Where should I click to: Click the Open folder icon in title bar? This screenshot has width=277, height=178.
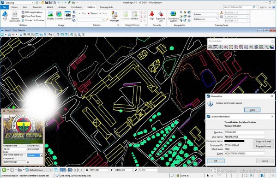[42, 3]
